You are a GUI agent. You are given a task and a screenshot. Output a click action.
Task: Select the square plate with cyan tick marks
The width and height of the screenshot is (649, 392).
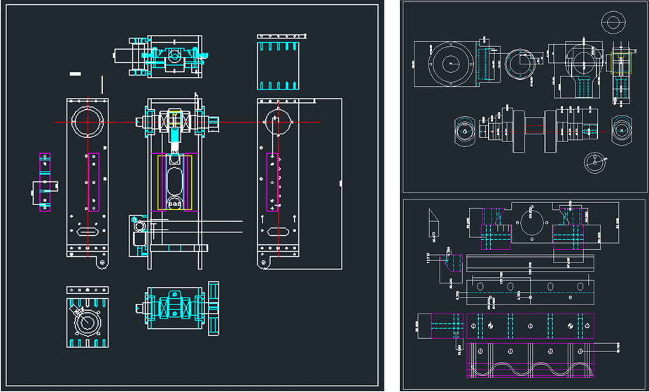279,64
